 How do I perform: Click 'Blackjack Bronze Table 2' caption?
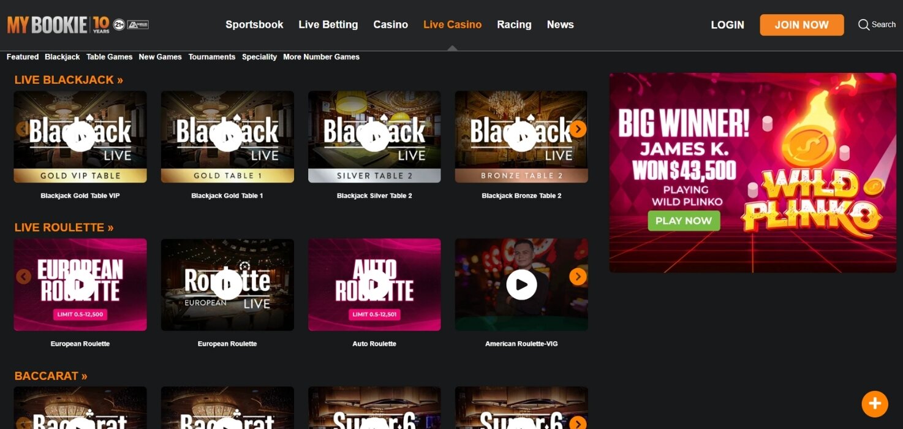click(521, 196)
